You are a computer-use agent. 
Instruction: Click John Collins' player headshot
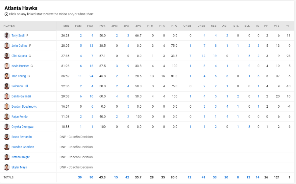(7, 46)
